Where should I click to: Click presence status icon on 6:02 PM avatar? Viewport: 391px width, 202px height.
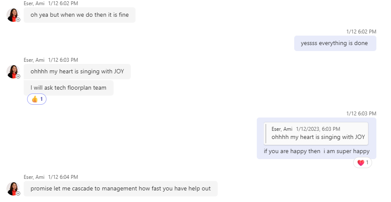click(x=18, y=20)
